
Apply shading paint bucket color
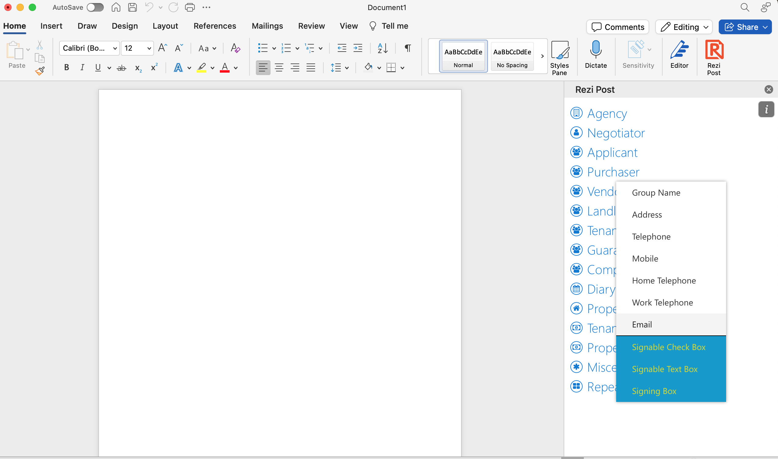click(x=368, y=67)
